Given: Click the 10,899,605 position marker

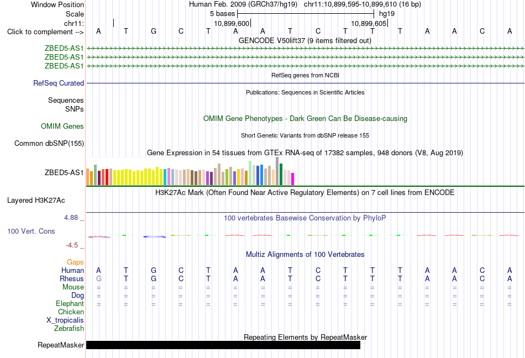Looking at the screenshot, I should 369,23.
